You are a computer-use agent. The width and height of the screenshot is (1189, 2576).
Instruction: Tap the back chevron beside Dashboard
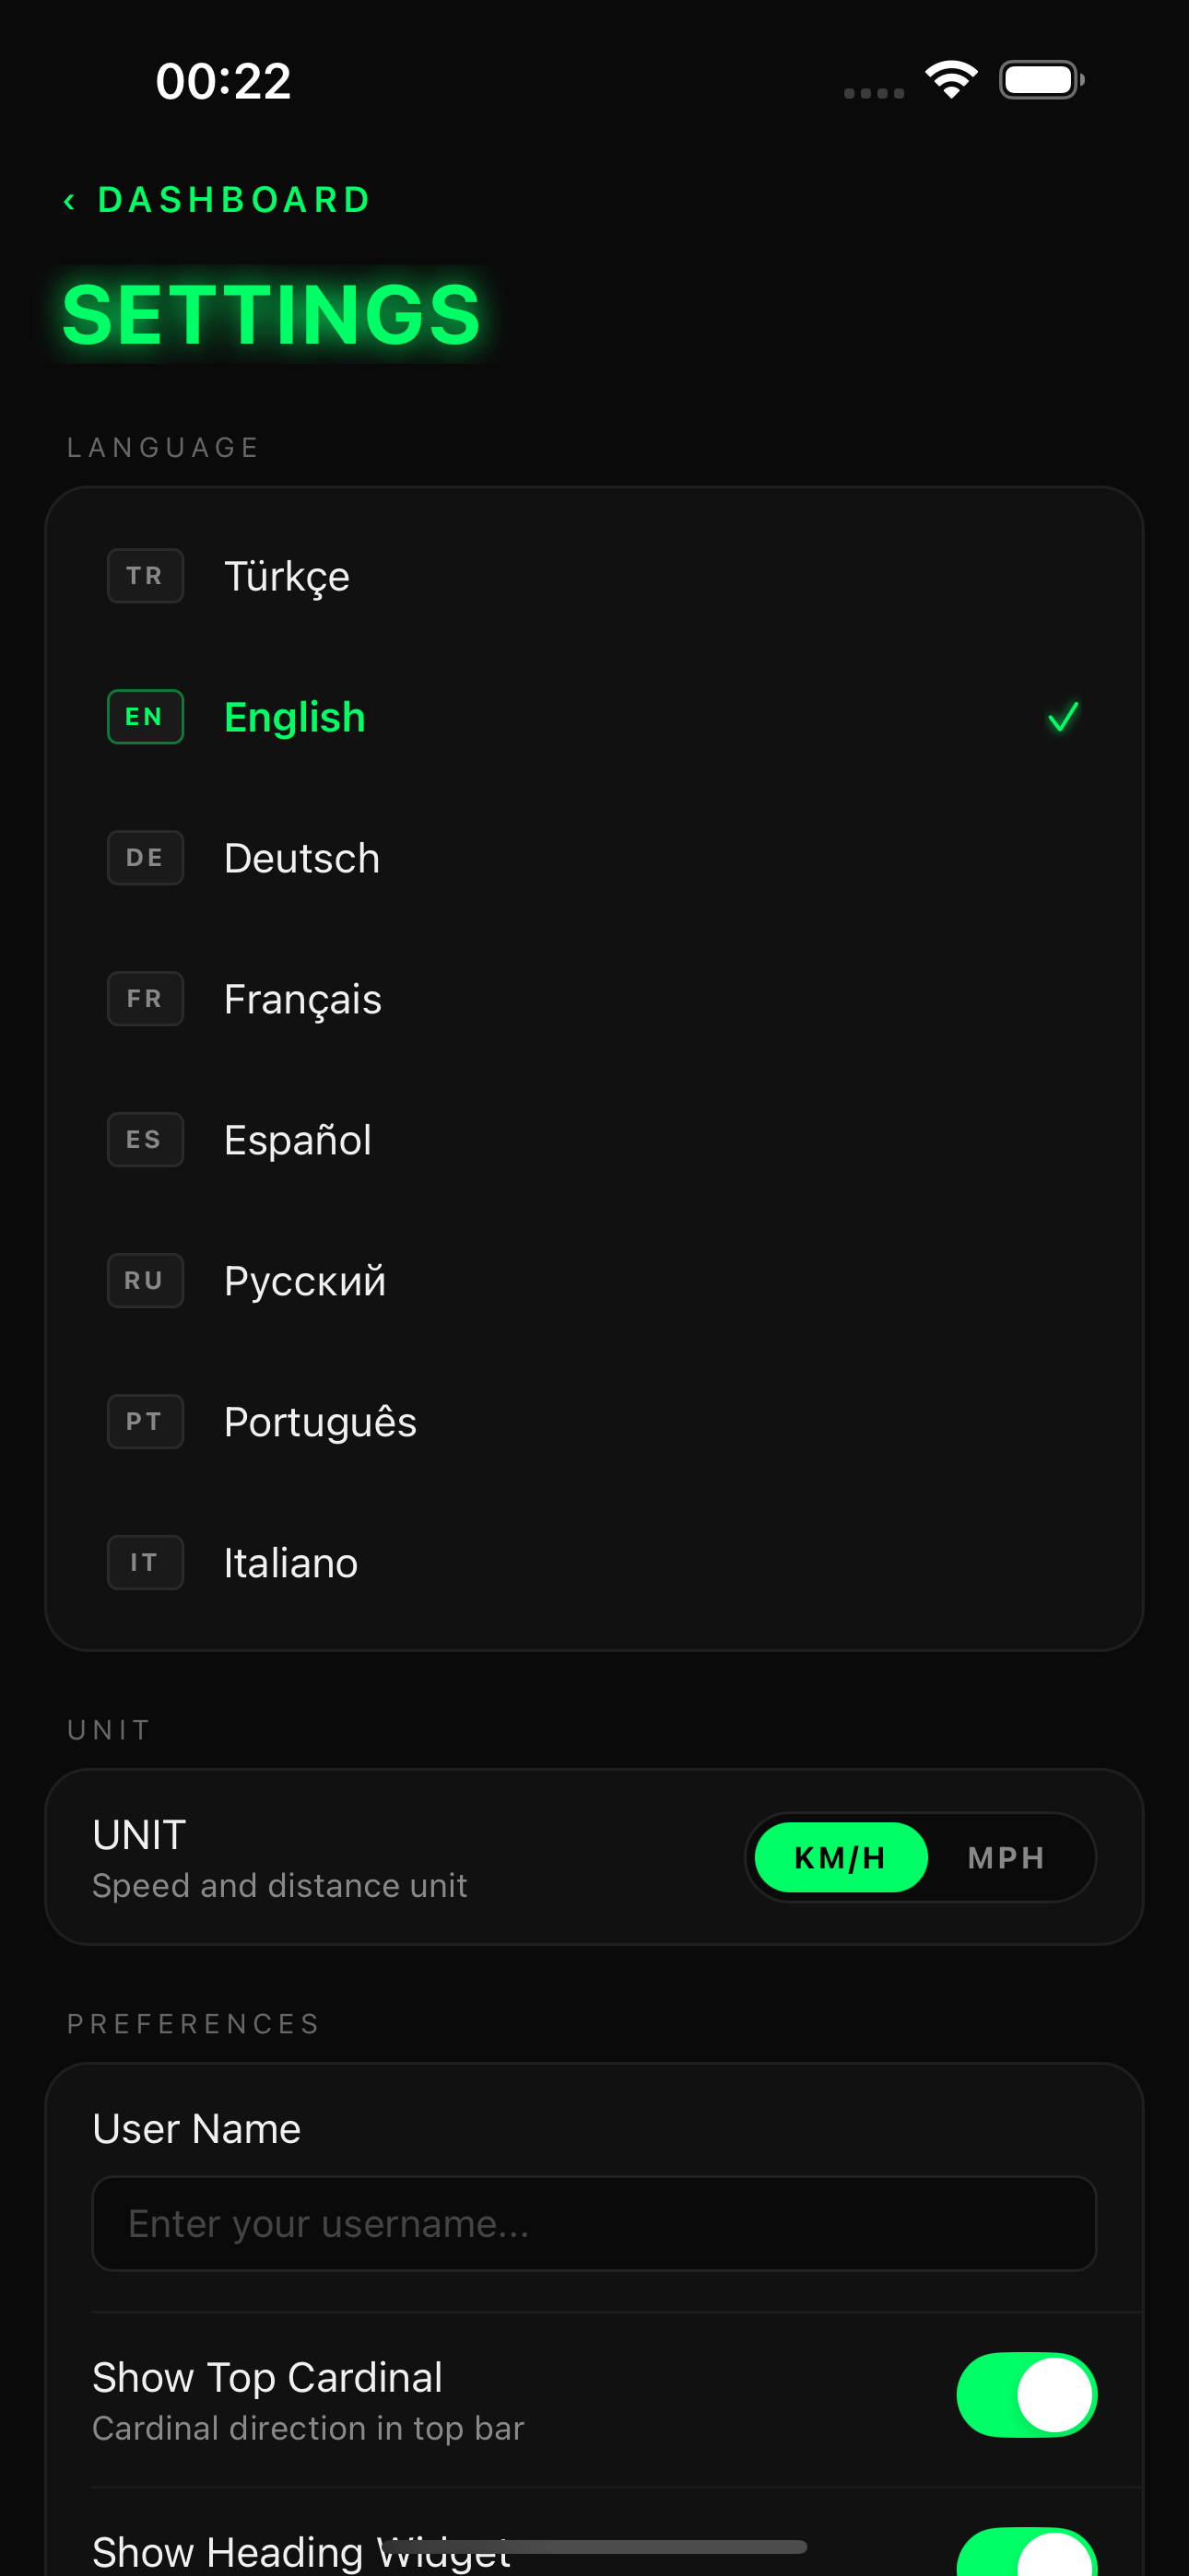point(69,201)
